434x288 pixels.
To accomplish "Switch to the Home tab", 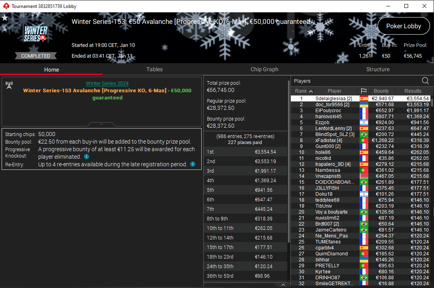I will tap(51, 70).
